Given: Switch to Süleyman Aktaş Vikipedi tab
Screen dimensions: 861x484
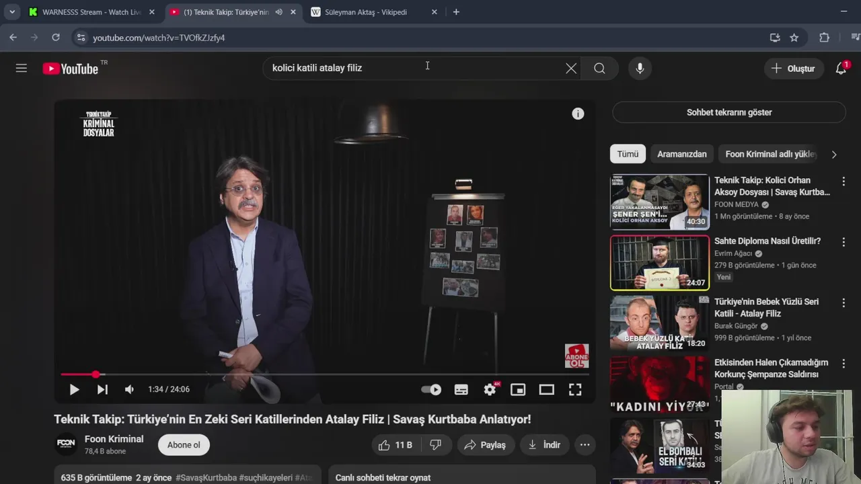Looking at the screenshot, I should pos(375,12).
